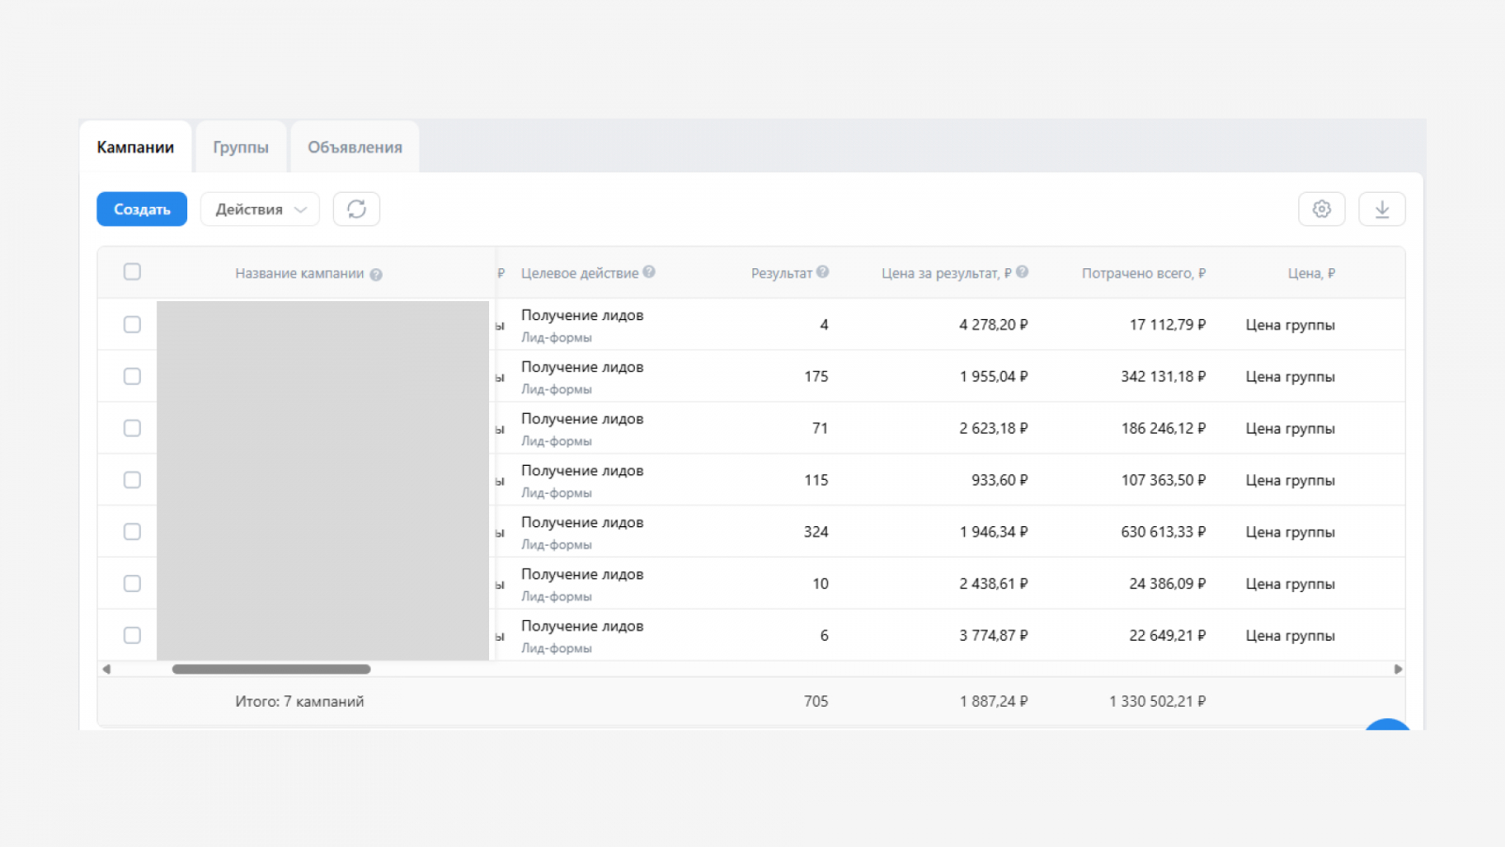Click help icon beside Целевое действие
The image size is (1505, 847).
649,272
